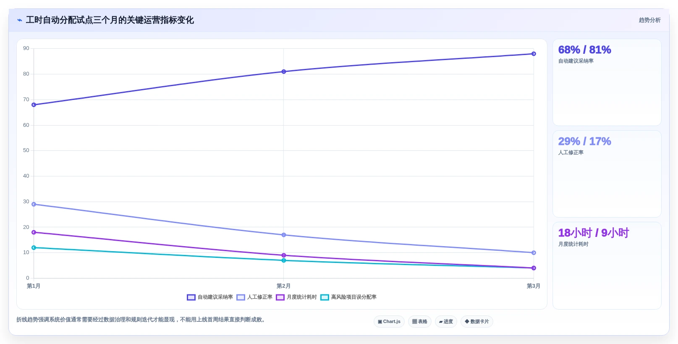Select the 月度统计耗时 data point at 第2月

(x=284, y=255)
